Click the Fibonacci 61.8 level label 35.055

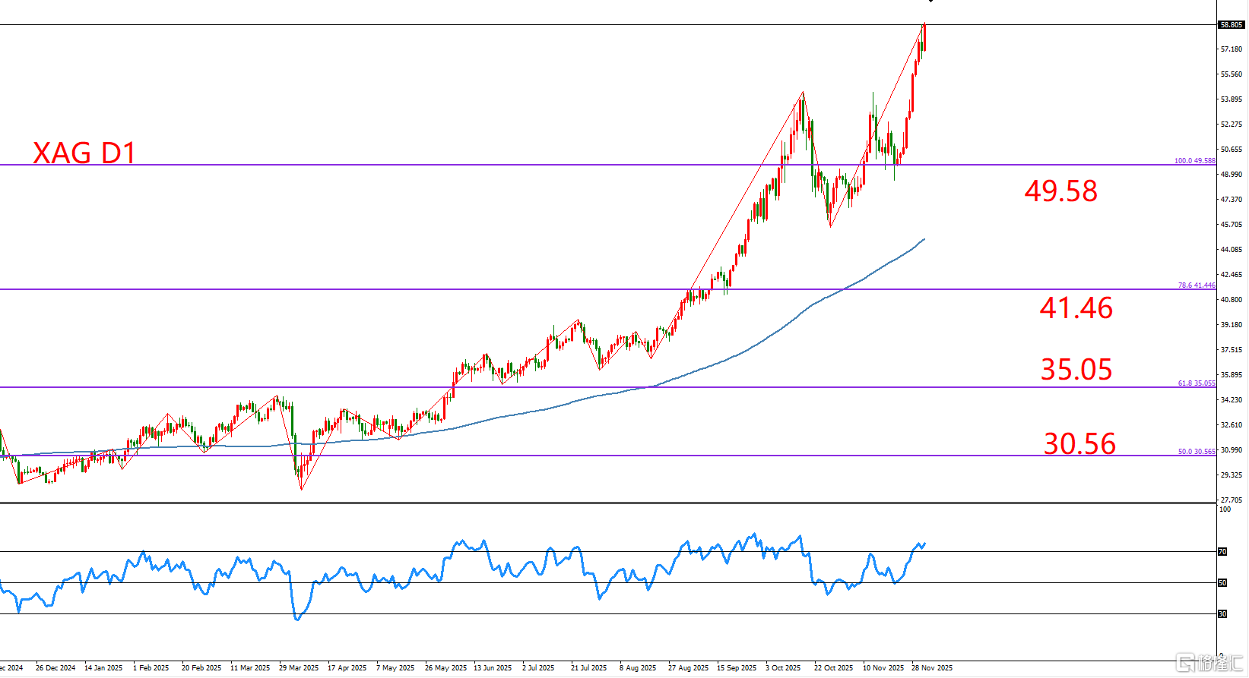point(1196,383)
